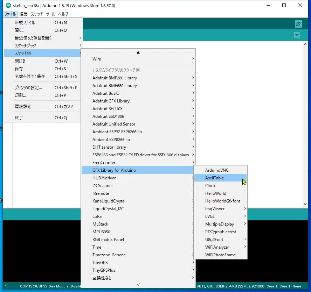Expand Adafruit GFX Library examples
The image size is (311, 292).
[138, 101]
